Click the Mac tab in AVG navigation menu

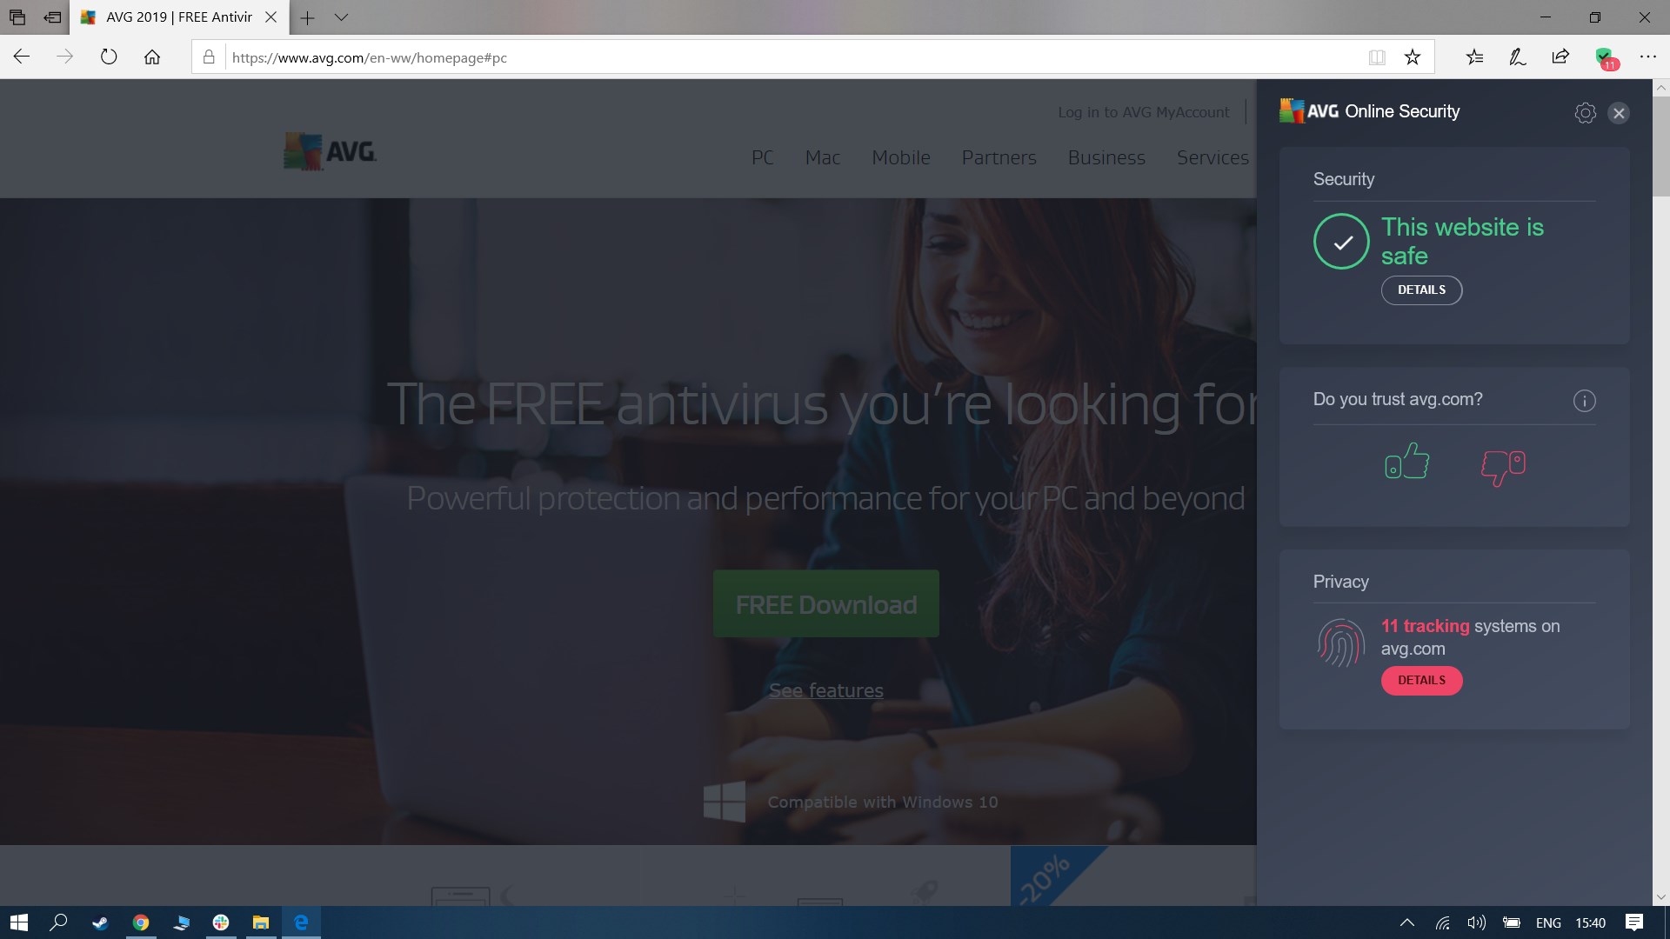point(822,156)
